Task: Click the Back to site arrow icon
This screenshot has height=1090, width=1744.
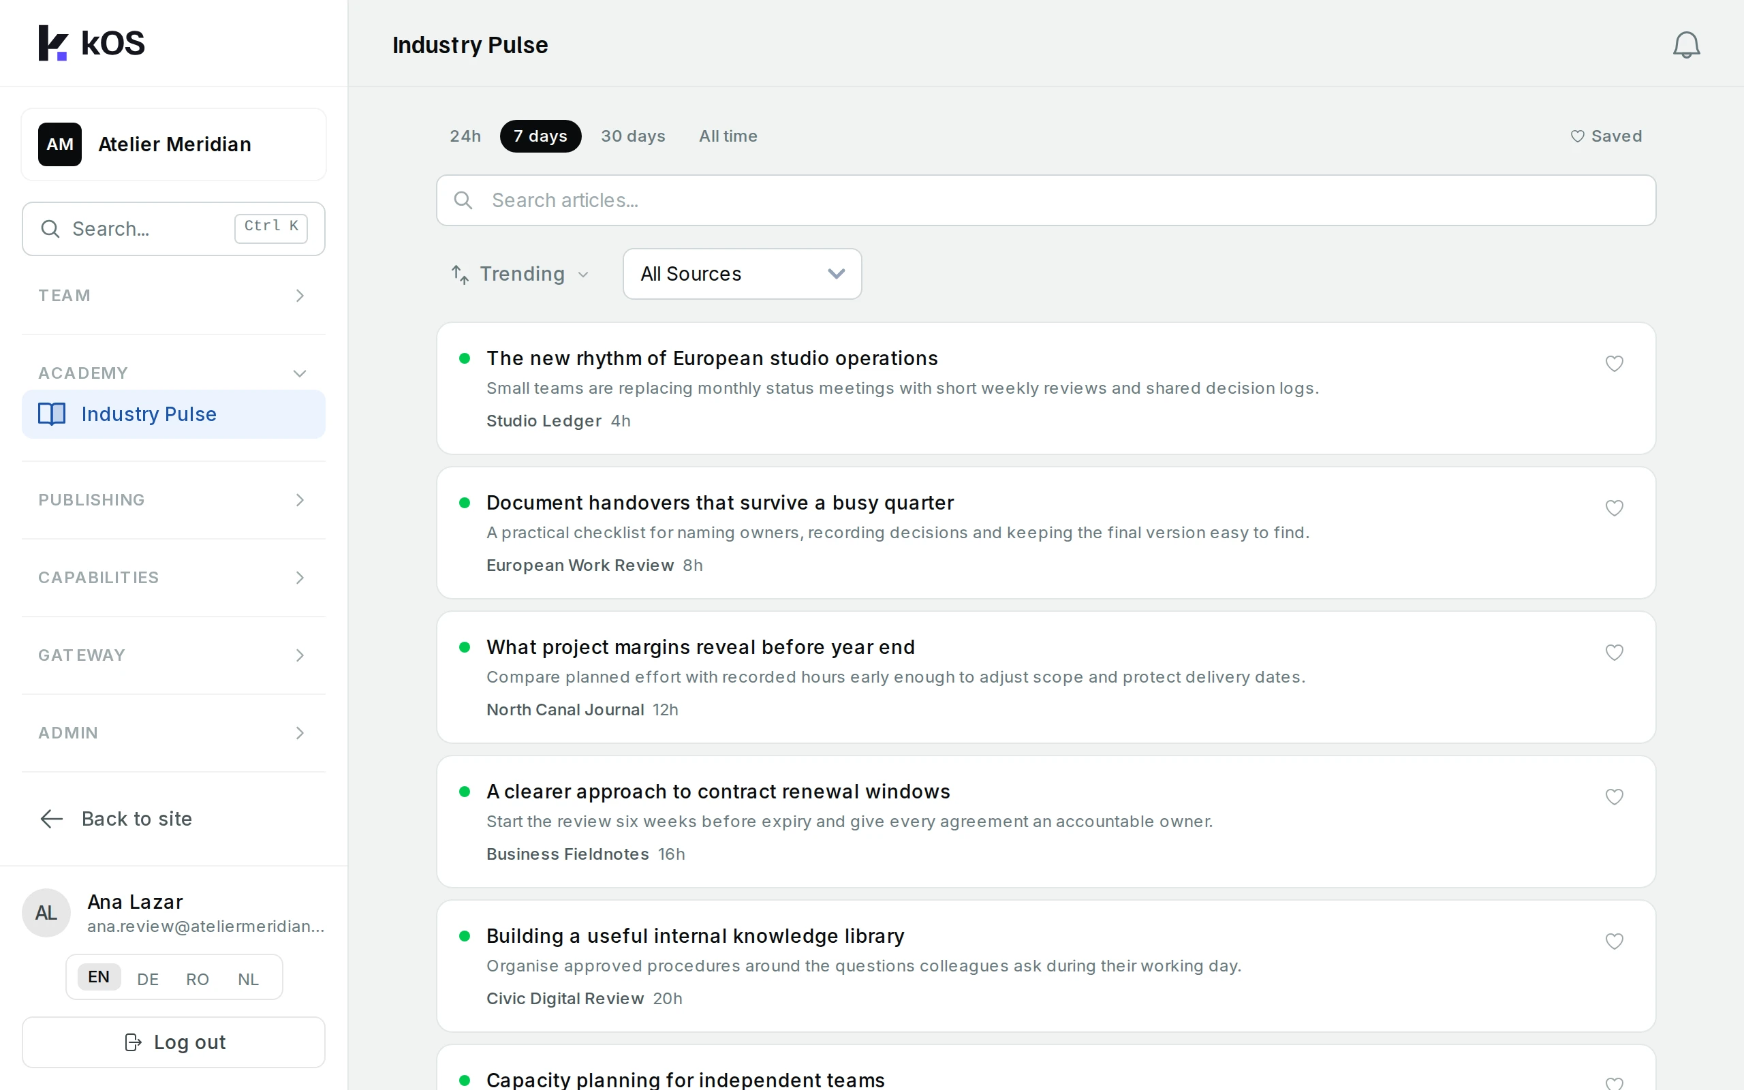Action: [52, 819]
